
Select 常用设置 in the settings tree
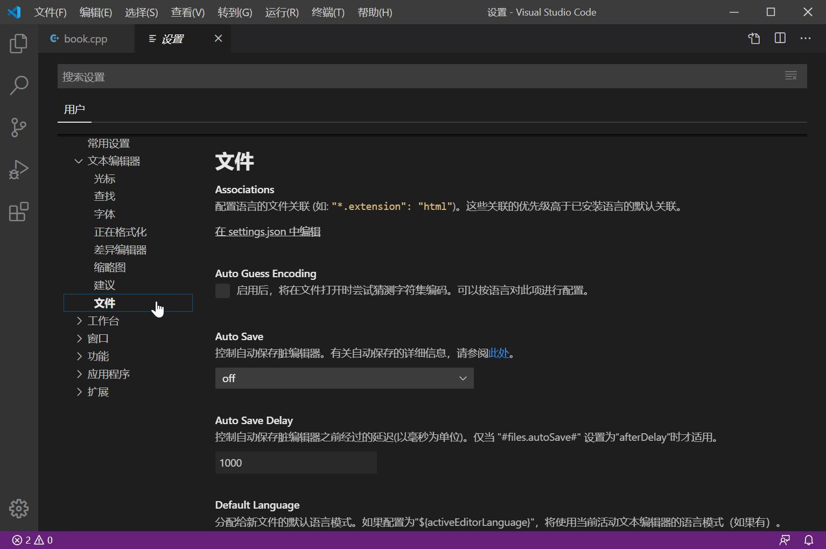(109, 143)
